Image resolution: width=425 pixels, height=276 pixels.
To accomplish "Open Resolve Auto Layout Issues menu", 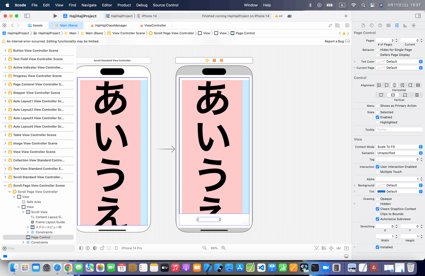I will (x=338, y=248).
